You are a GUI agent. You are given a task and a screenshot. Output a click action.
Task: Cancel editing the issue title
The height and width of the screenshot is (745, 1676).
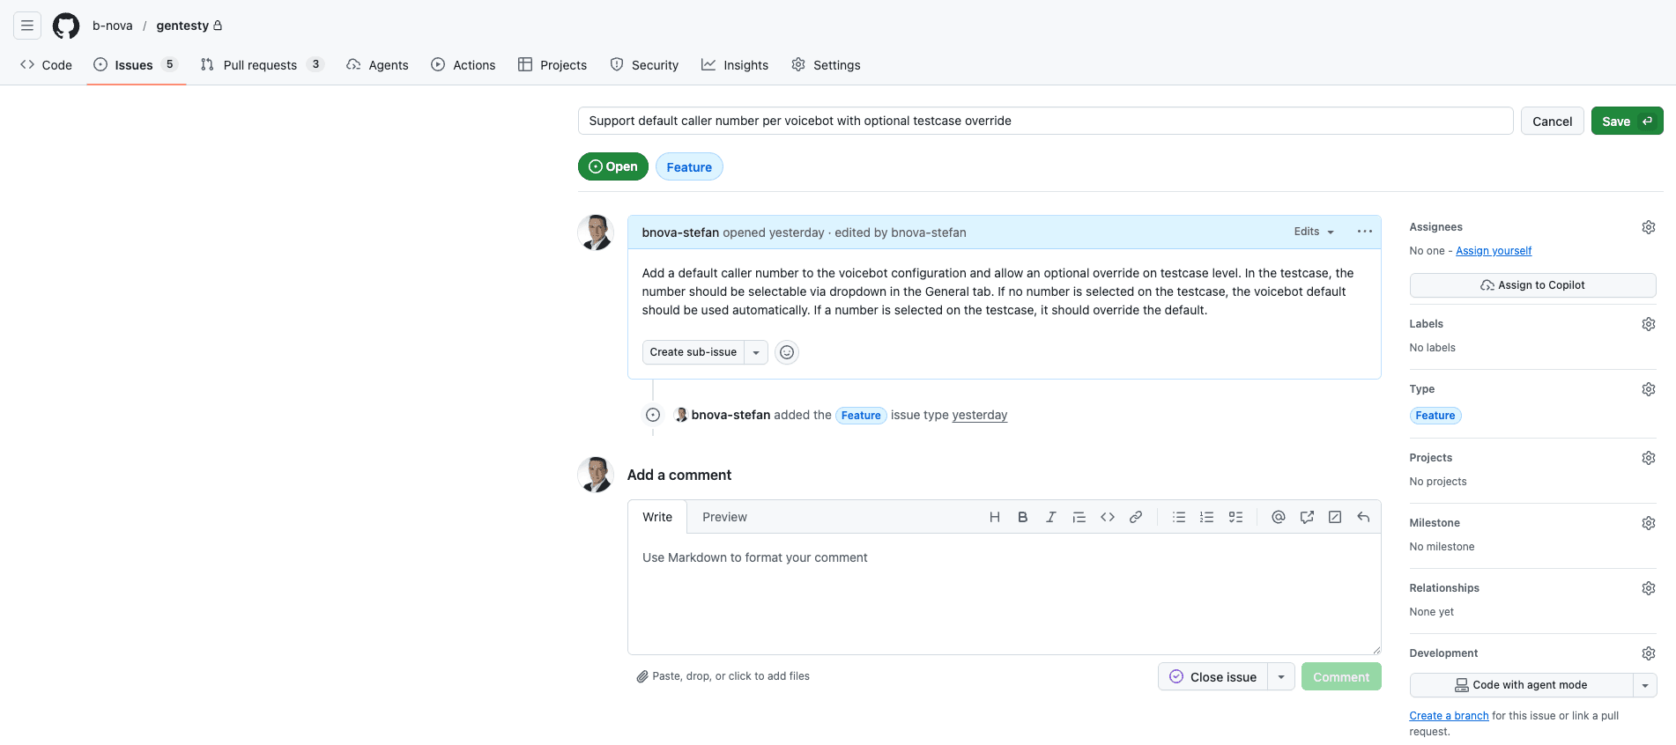1552,121
